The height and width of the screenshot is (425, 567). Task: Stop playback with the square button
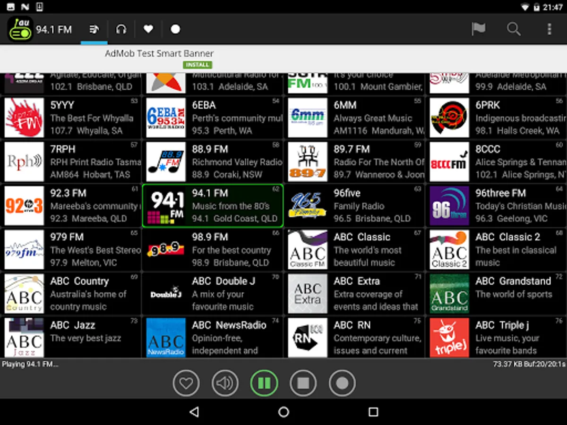point(303,383)
